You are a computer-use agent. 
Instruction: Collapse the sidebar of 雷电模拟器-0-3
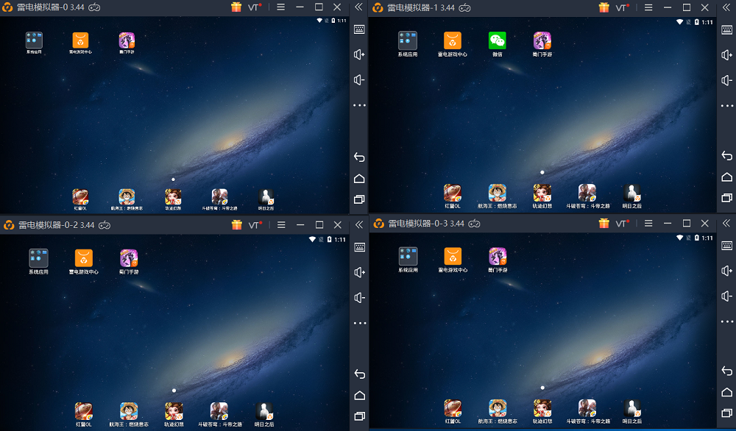tap(726, 223)
